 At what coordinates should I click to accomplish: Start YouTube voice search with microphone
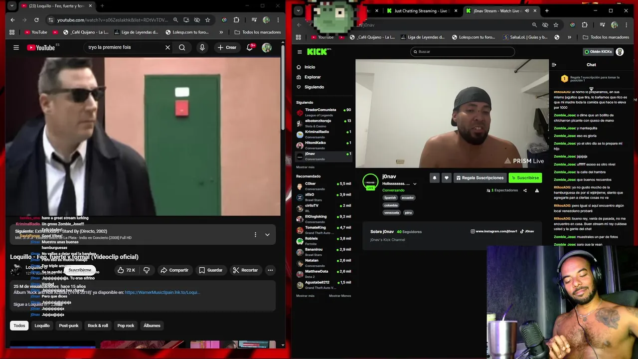[202, 47]
